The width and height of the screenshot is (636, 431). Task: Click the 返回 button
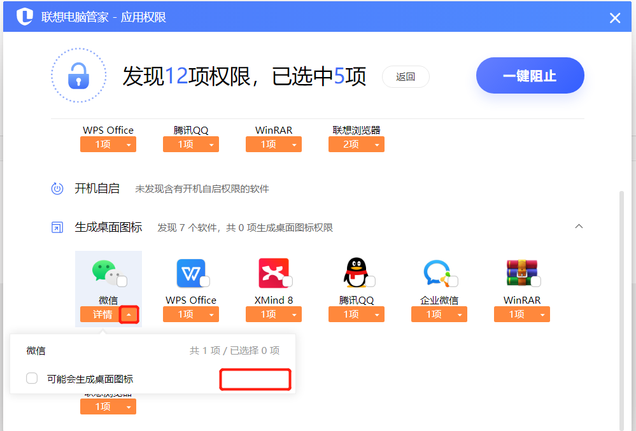[406, 76]
